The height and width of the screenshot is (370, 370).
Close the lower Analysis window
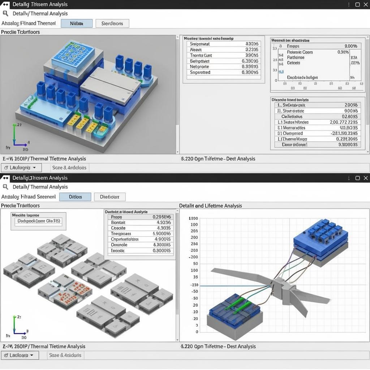(366, 178)
